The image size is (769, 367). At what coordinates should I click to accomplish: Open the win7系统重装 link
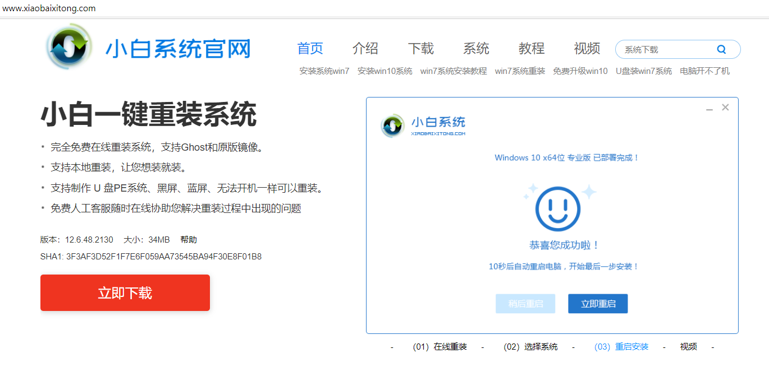coord(520,71)
